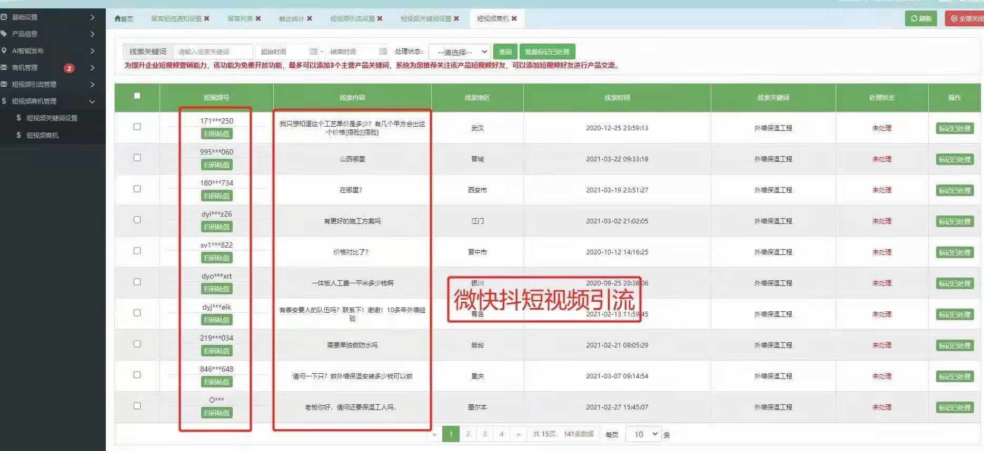Viewport: 984px width, 451px height.
Task: Click 标记已处理 for the 重庆 row
Action: coord(955,376)
